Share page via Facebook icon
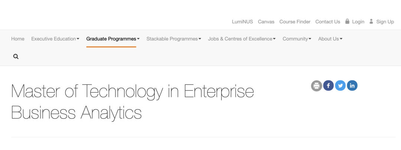The image size is (401, 150). coord(328,86)
